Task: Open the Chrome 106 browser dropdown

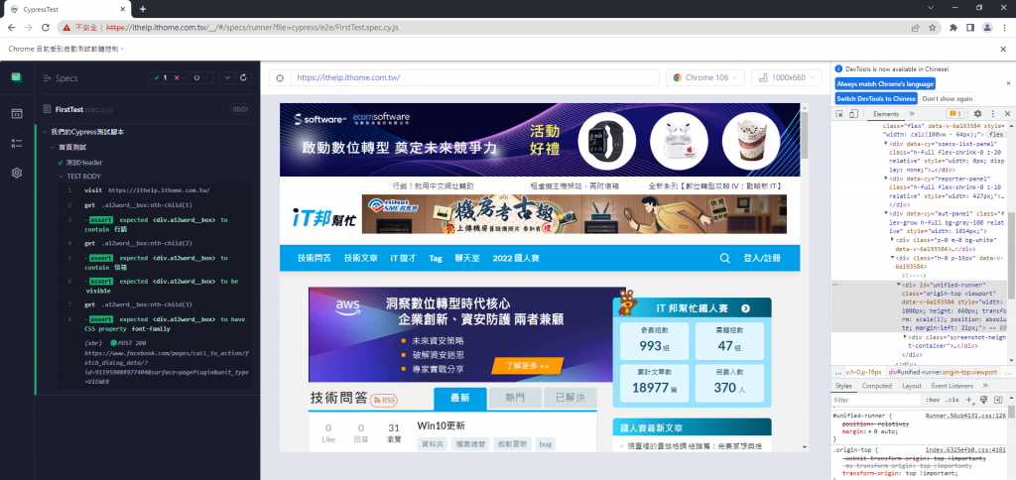Action: point(705,77)
